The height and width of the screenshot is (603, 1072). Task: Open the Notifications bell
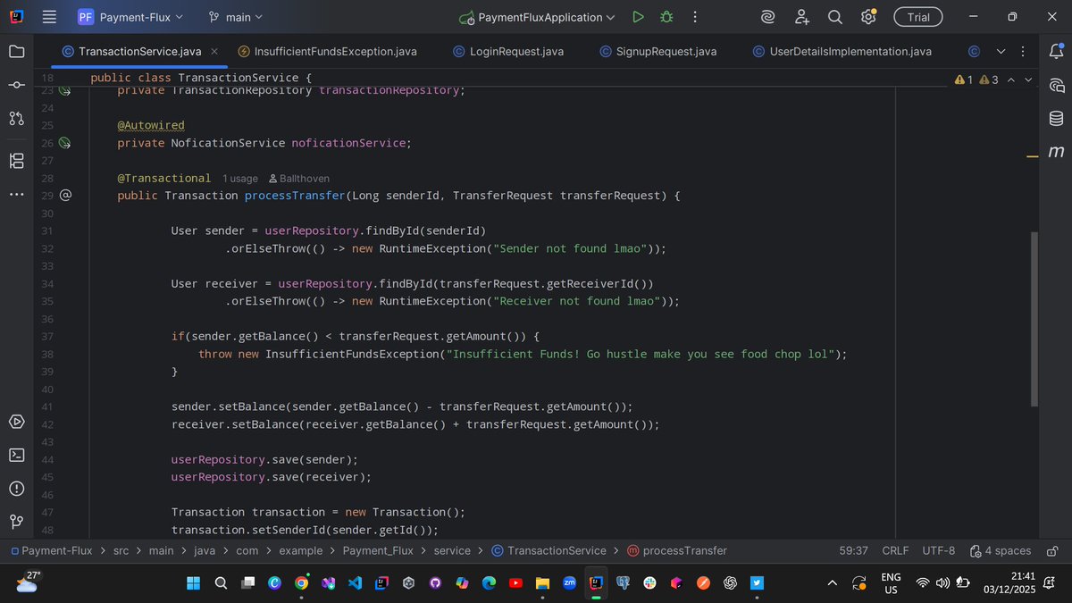[x=1056, y=52]
